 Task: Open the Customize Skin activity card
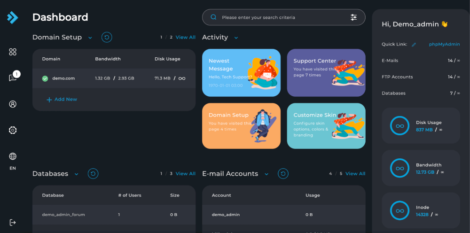click(x=326, y=126)
